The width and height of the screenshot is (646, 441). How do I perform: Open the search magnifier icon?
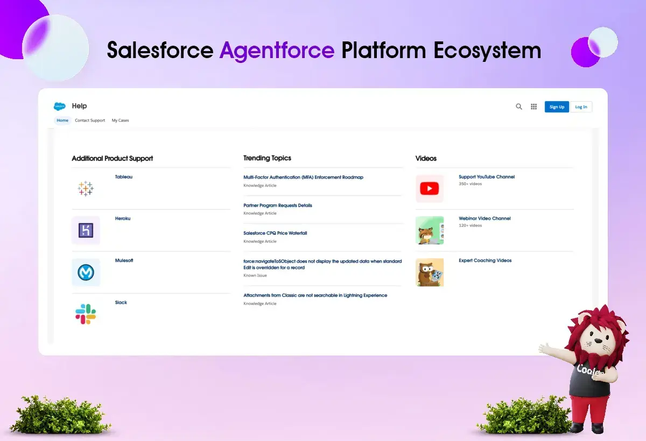[519, 106]
